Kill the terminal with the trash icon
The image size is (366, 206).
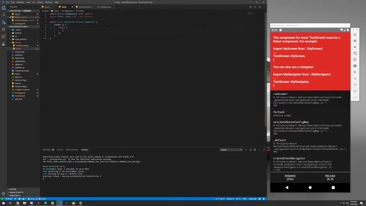pos(255,150)
